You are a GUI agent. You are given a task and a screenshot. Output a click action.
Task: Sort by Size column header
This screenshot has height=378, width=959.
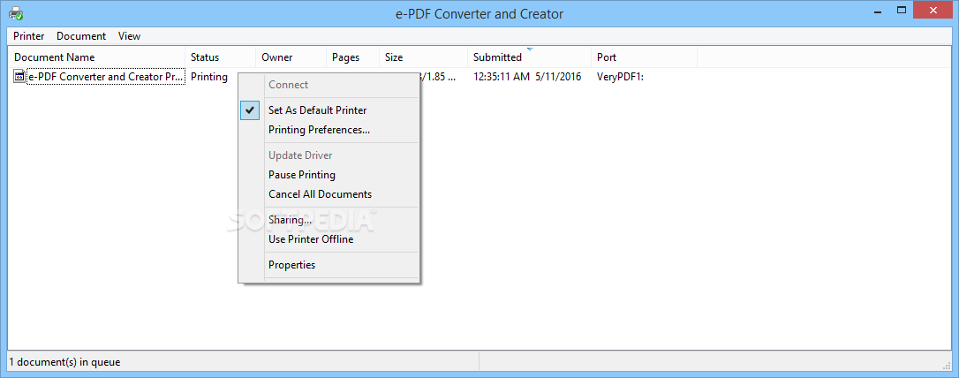tap(424, 57)
